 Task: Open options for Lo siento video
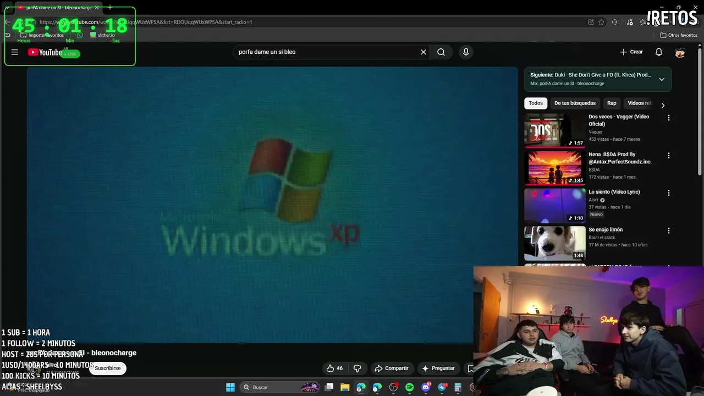coord(669,193)
